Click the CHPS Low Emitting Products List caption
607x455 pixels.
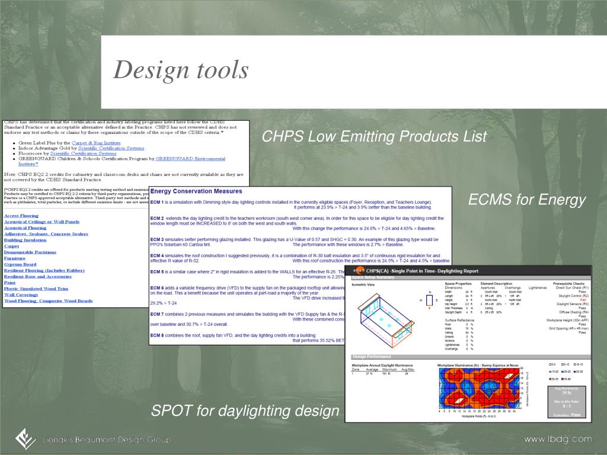[374, 136]
